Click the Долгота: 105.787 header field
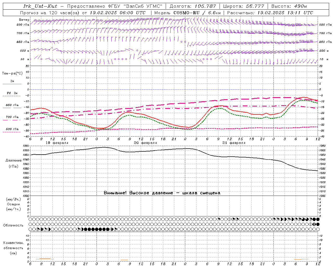This screenshot has width=333, height=266. tap(193, 6)
